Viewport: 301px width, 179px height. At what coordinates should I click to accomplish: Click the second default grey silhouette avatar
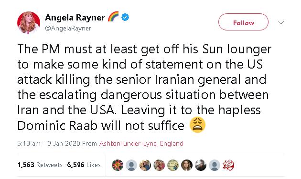tap(215, 165)
